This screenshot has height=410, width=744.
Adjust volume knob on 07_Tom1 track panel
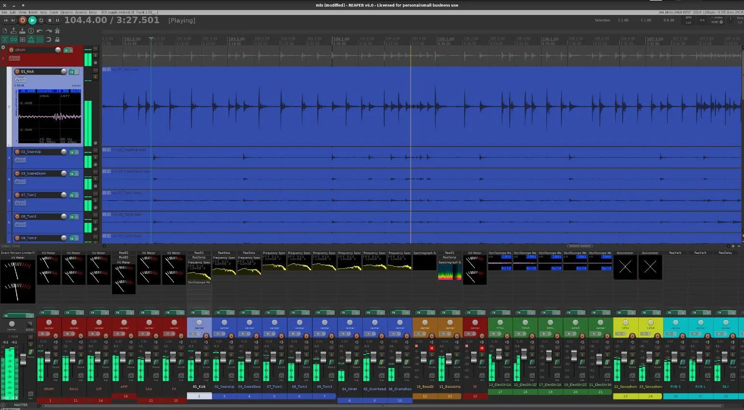64,195
